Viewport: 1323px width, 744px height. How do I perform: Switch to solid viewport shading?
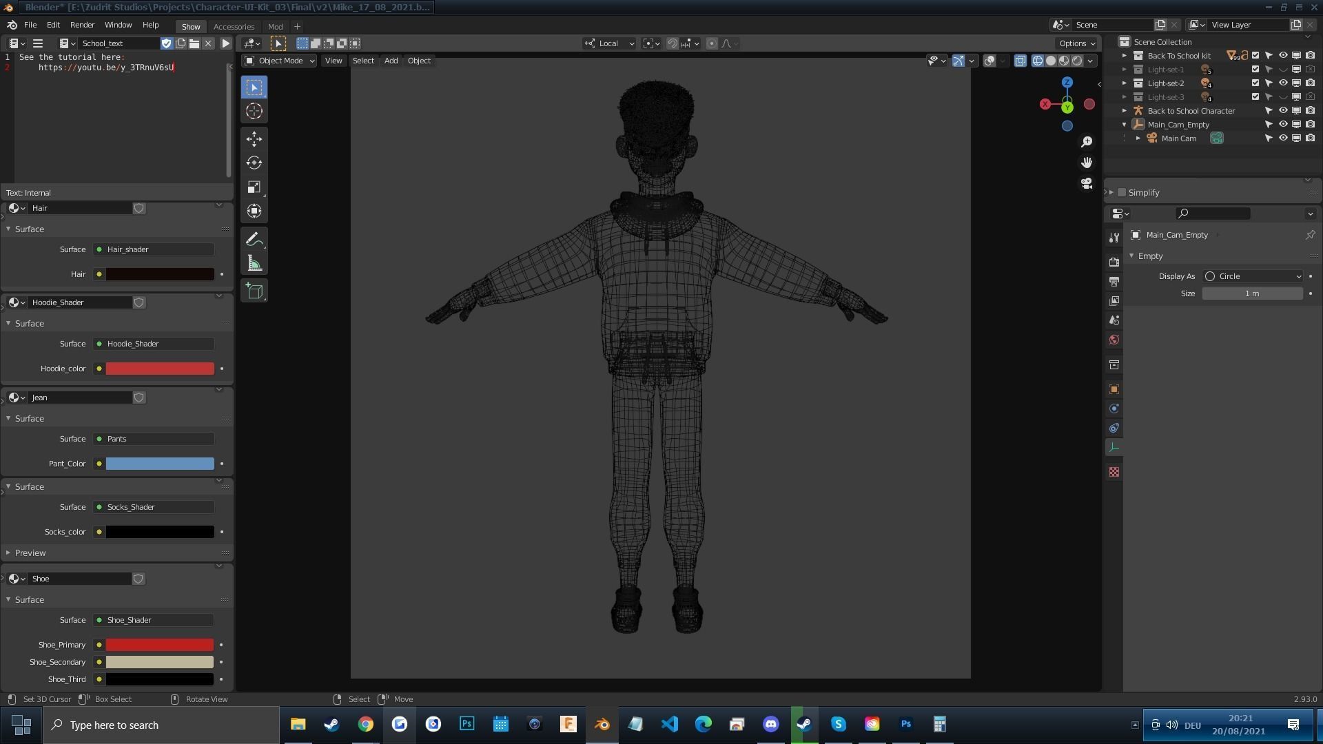click(1051, 61)
